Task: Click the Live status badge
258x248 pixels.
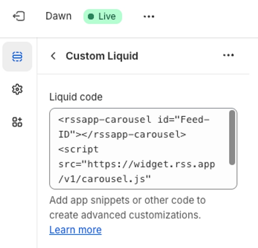Action: click(x=103, y=16)
